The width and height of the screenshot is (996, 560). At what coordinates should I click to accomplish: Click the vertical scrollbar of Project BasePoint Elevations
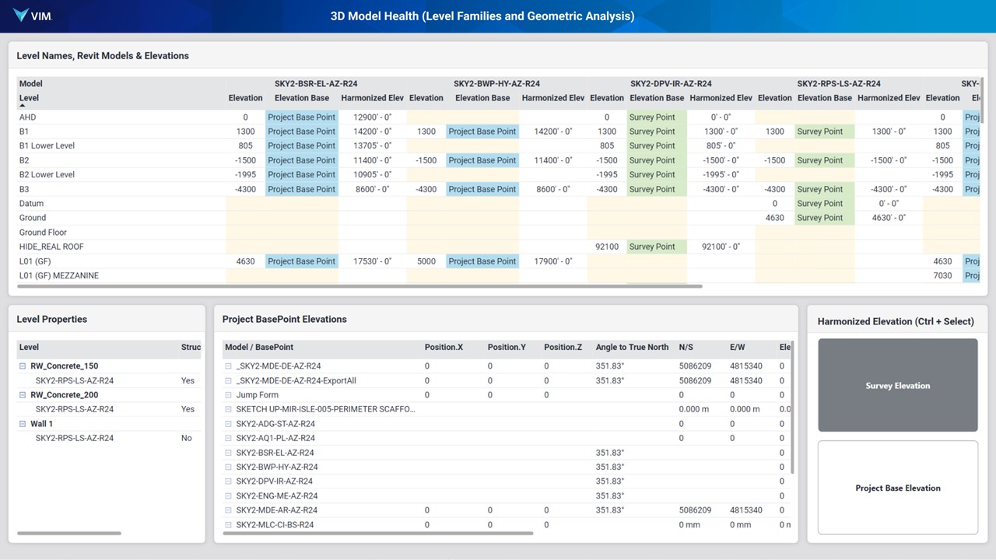(x=792, y=408)
